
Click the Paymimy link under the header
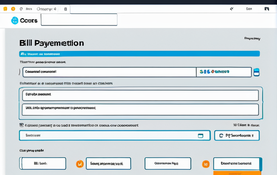click(252, 38)
